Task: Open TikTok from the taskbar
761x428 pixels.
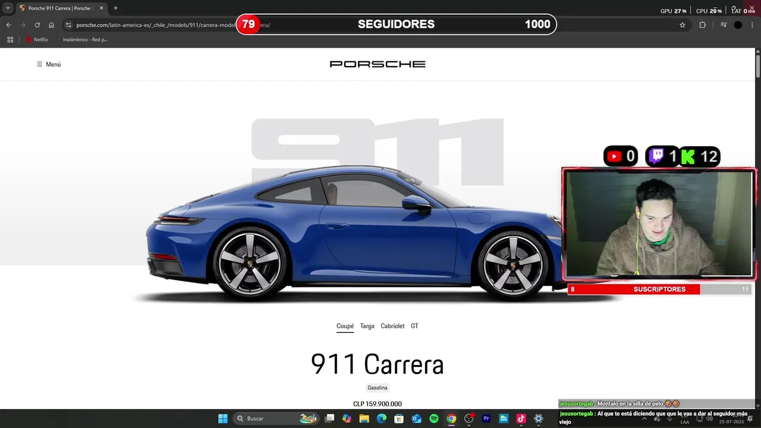Action: [521, 418]
